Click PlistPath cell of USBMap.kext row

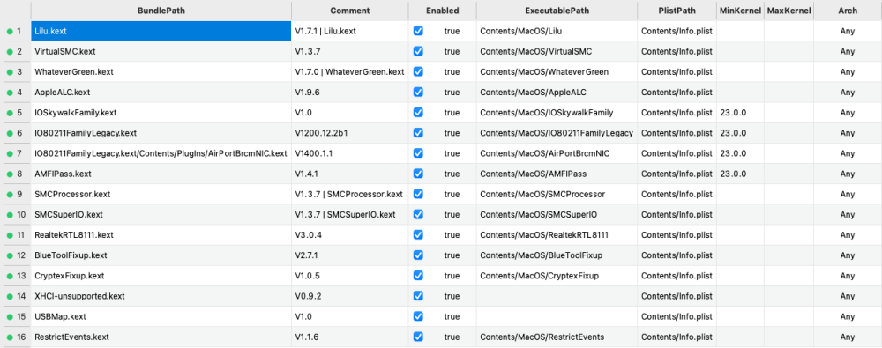(677, 316)
